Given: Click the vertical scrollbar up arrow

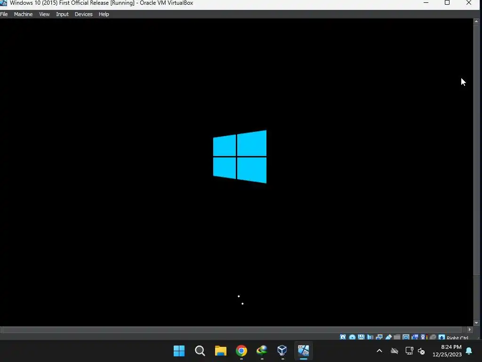Looking at the screenshot, I should [x=476, y=21].
